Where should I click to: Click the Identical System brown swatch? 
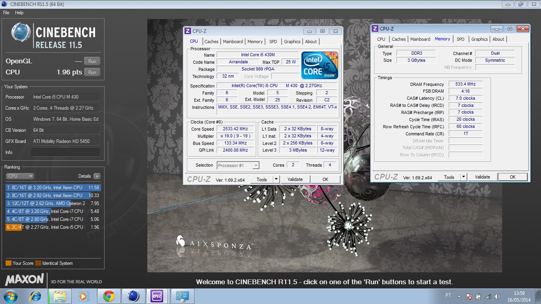click(x=38, y=263)
